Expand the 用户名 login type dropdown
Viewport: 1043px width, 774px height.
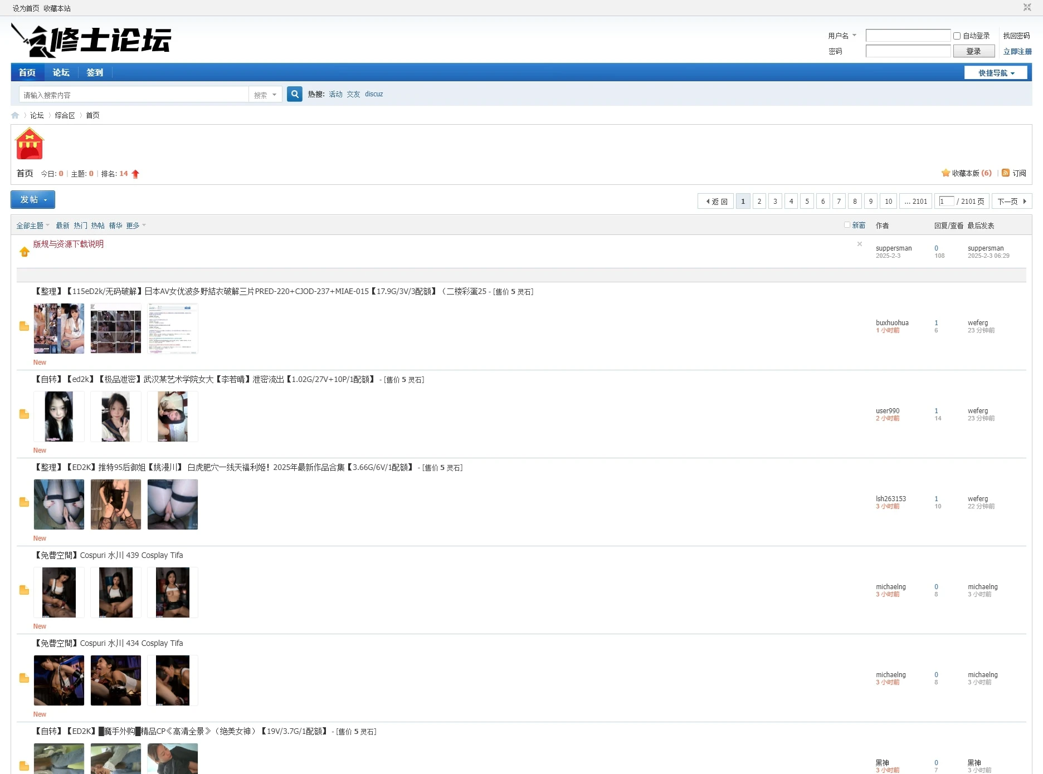coord(842,36)
